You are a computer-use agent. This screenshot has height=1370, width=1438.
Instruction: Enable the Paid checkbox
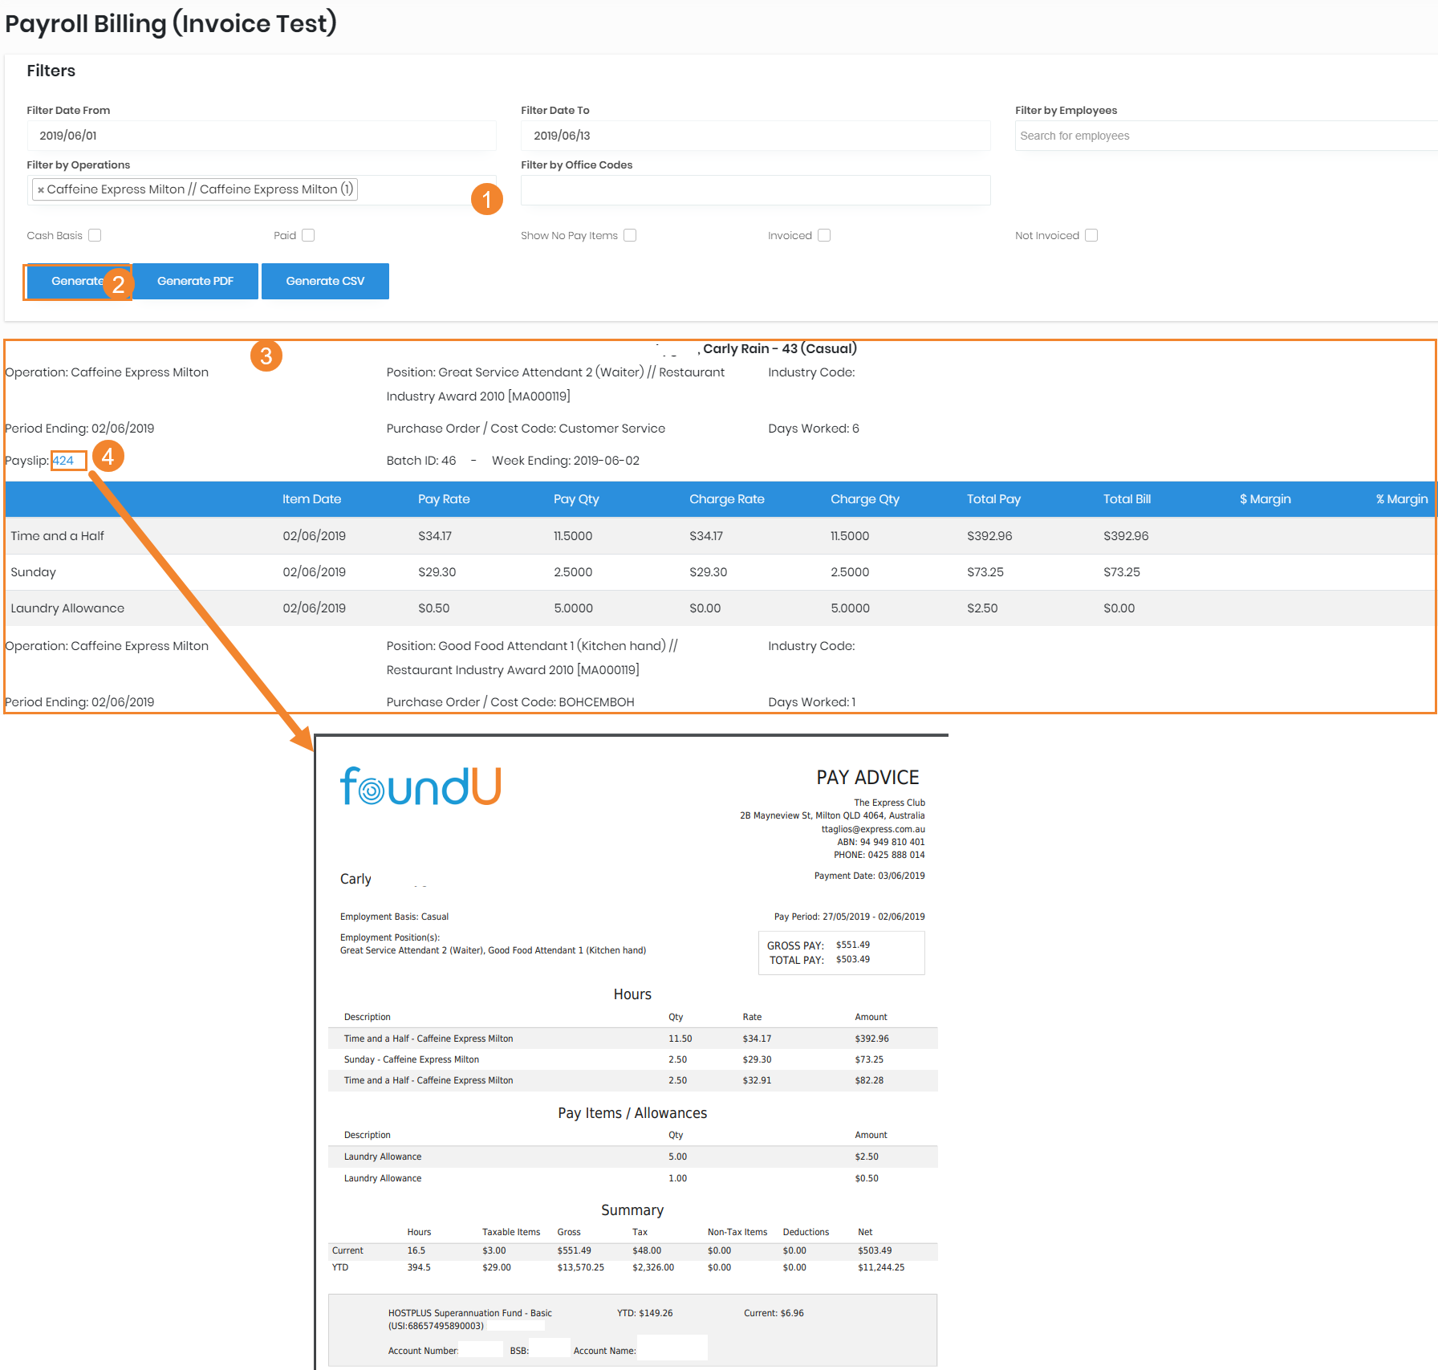(308, 235)
